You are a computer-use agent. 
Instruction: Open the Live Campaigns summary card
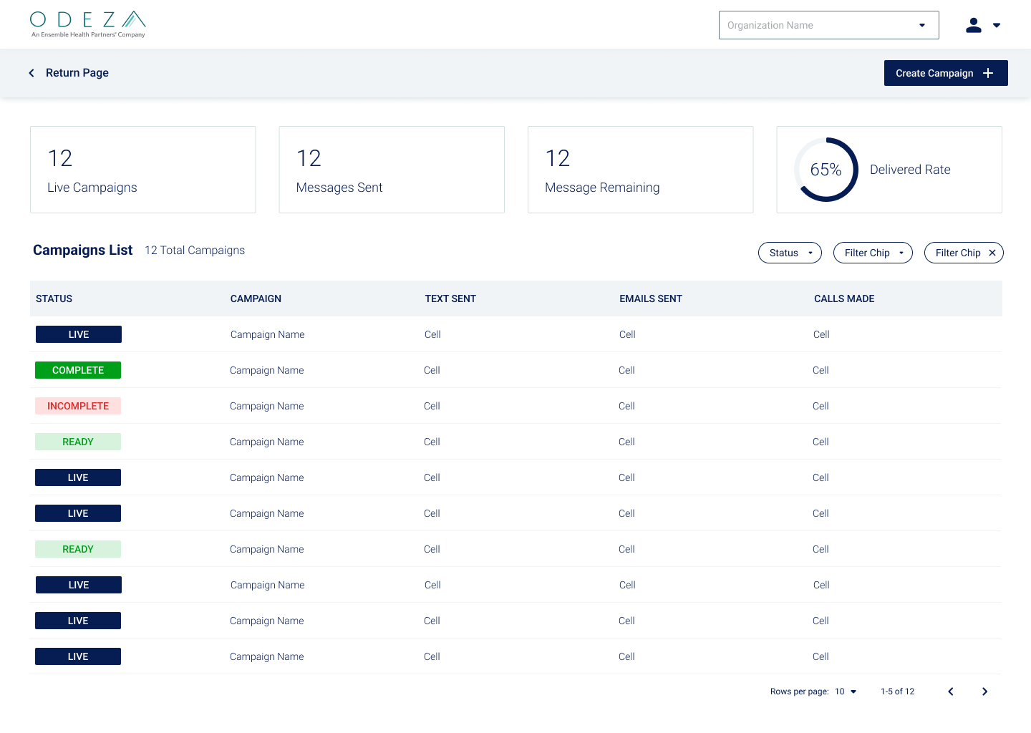(143, 170)
